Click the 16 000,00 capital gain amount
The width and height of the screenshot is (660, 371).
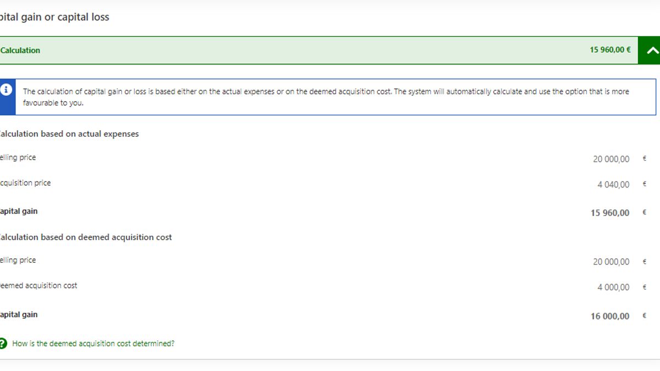click(610, 317)
